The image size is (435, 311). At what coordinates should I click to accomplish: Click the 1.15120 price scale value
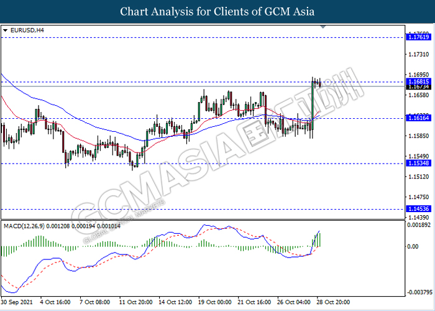[x=418, y=177]
